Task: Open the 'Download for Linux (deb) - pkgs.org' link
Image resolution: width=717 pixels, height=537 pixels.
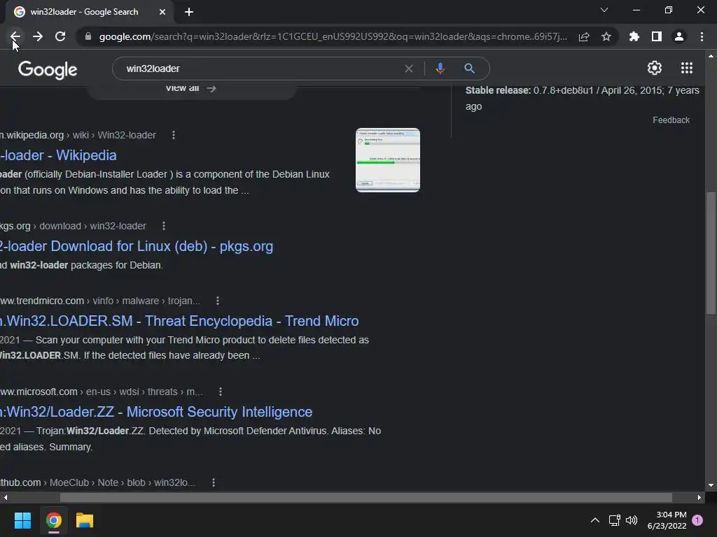Action: [x=137, y=246]
